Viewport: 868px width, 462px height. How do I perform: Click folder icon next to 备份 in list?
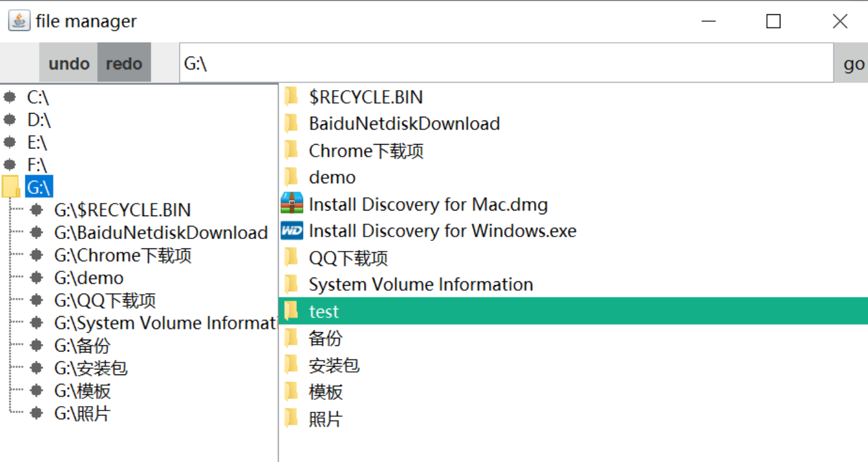click(x=291, y=338)
